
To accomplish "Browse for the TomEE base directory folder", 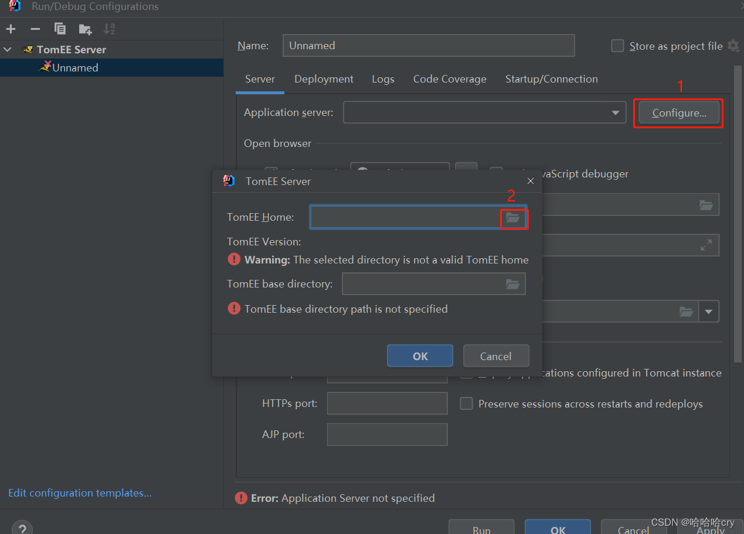I will [513, 284].
